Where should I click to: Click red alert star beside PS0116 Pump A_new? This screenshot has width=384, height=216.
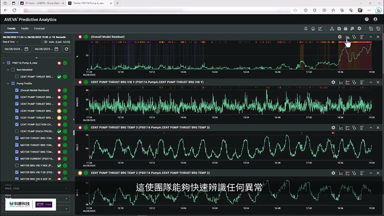(x=59, y=63)
